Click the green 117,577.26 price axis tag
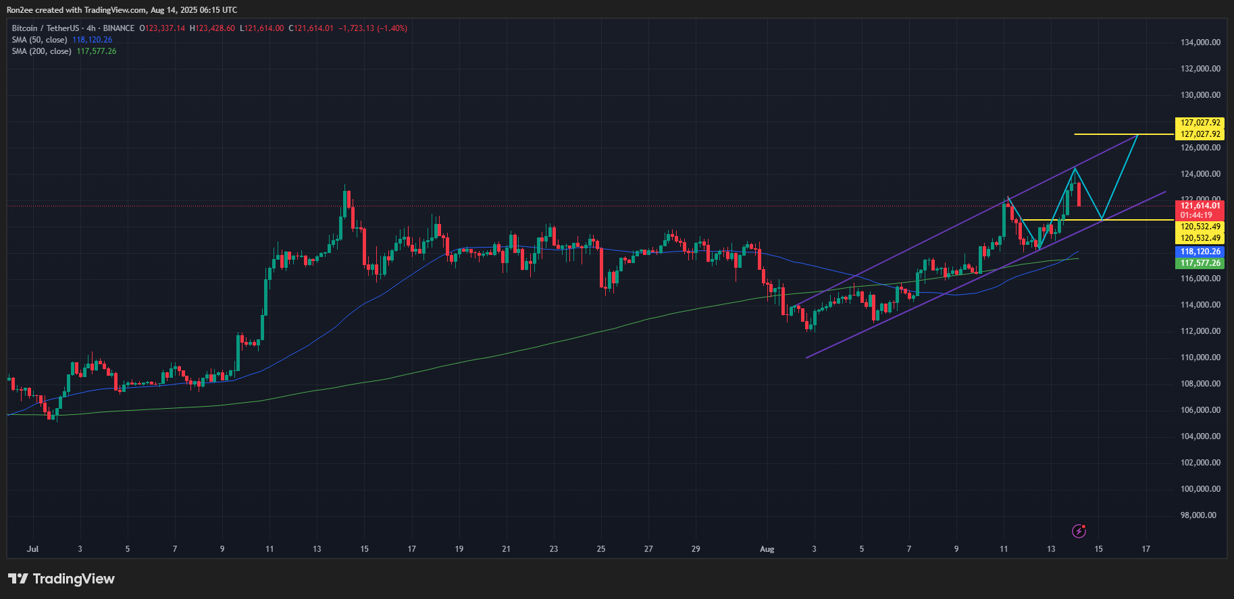 tap(1200, 263)
